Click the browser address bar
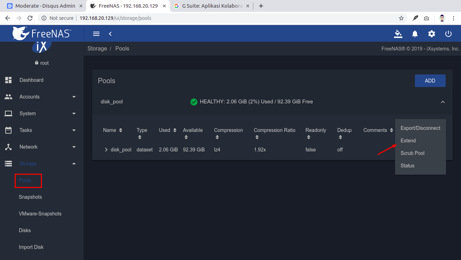Image resolution: width=461 pixels, height=260 pixels. (223, 18)
